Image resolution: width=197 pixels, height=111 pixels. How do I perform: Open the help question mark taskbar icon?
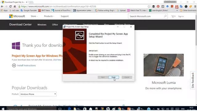(x=149, y=109)
